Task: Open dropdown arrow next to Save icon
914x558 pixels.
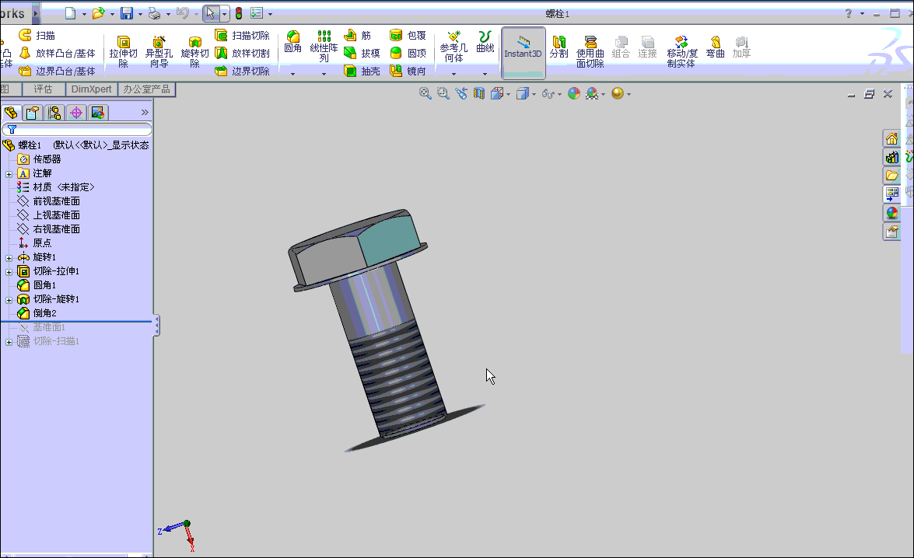Action: (x=140, y=13)
